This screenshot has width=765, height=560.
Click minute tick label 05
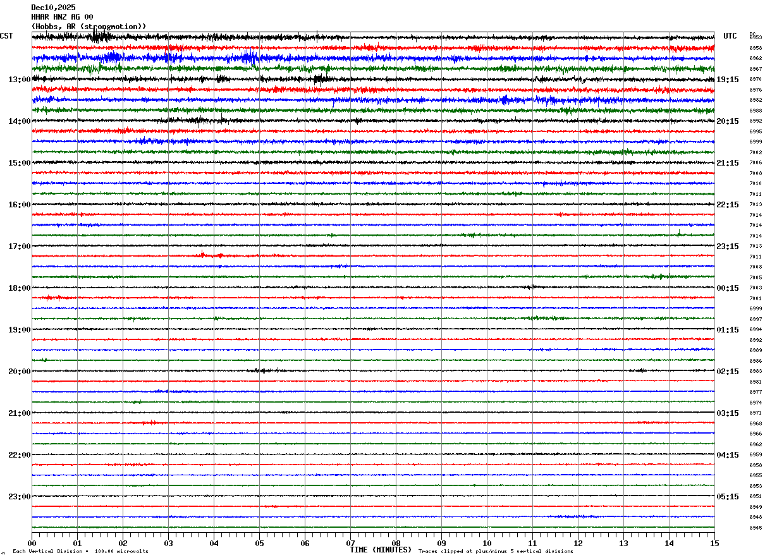[259, 543]
